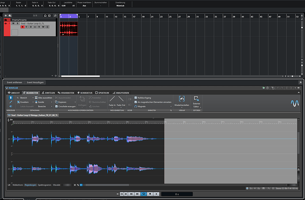Select the red audio event clip
The width and height of the screenshot is (305, 200).
click(x=69, y=29)
